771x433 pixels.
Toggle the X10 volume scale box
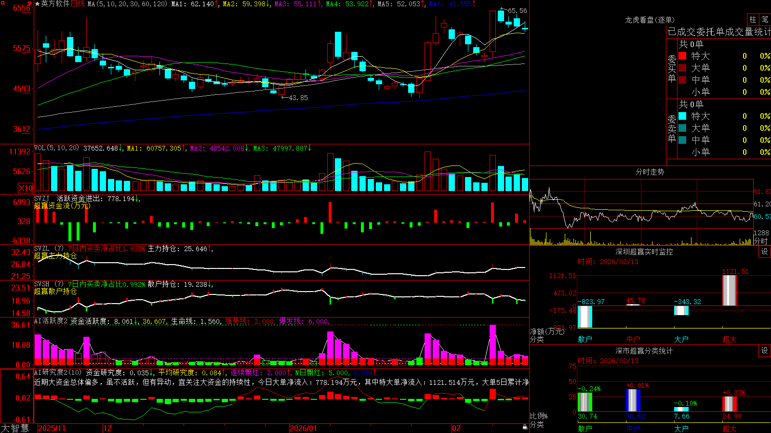pyautogui.click(x=26, y=188)
